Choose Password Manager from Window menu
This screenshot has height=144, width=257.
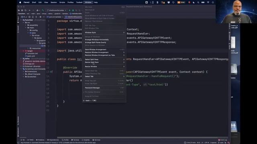pyautogui.click(x=104, y=88)
